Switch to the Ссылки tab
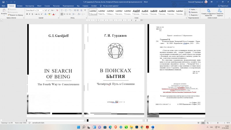 coord(47,6)
